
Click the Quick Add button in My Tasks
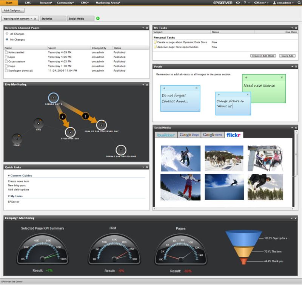(288, 56)
